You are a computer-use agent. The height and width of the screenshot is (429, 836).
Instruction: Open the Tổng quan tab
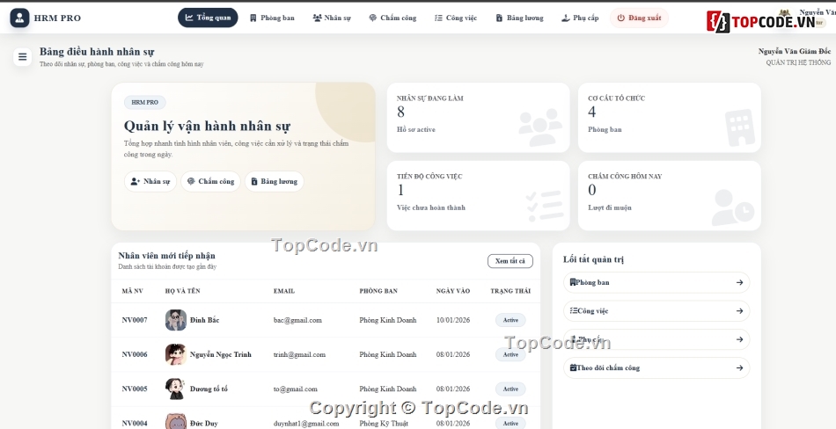208,18
